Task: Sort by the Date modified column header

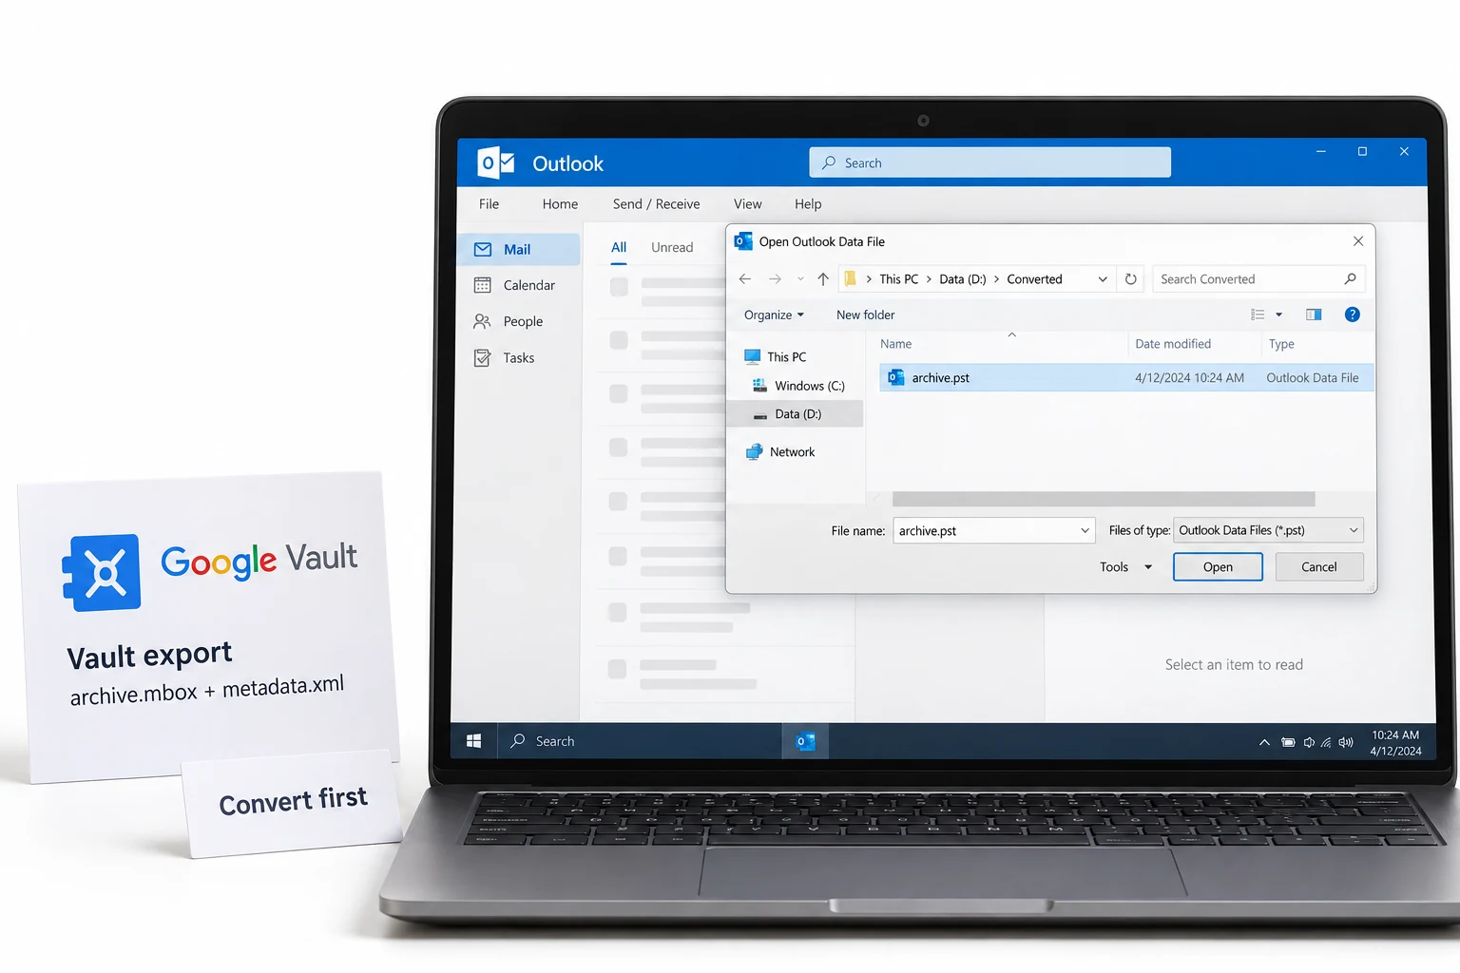Action: [1173, 344]
